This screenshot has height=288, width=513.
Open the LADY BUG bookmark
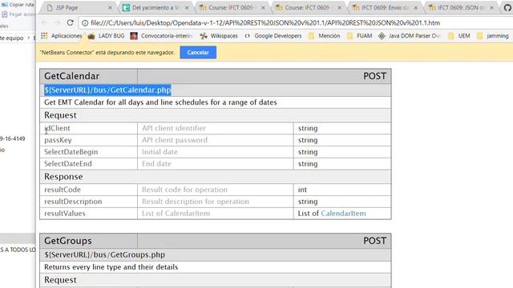107,36
